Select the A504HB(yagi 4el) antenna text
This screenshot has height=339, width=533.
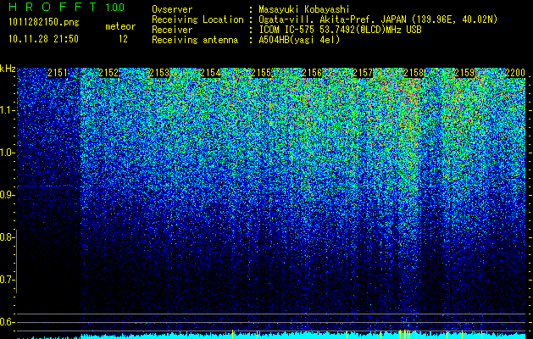(x=299, y=40)
